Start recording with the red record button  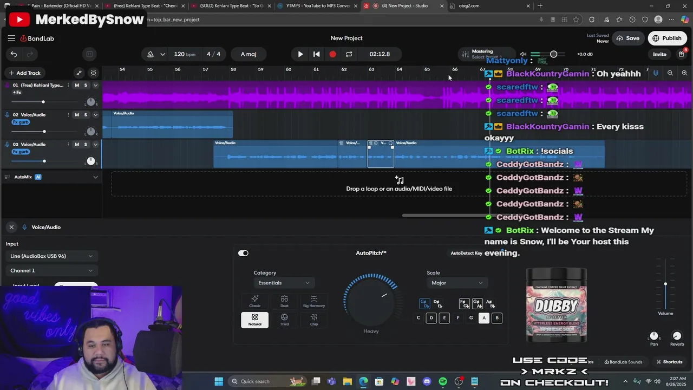point(332,54)
